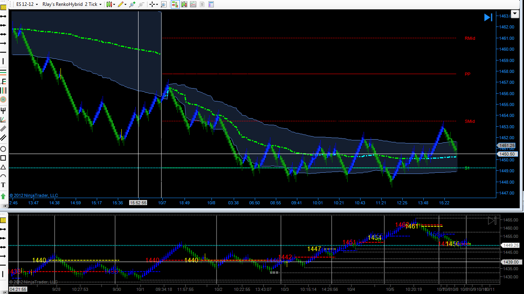The image size is (524, 294).
Task: Select the Vertical Line tool in upper chart toolbar
Action: point(3,61)
